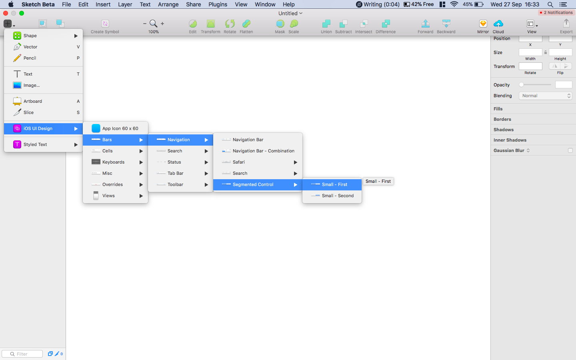Open Spotlight search in menu bar
Viewport: 576px width, 360px height.
(550, 4)
